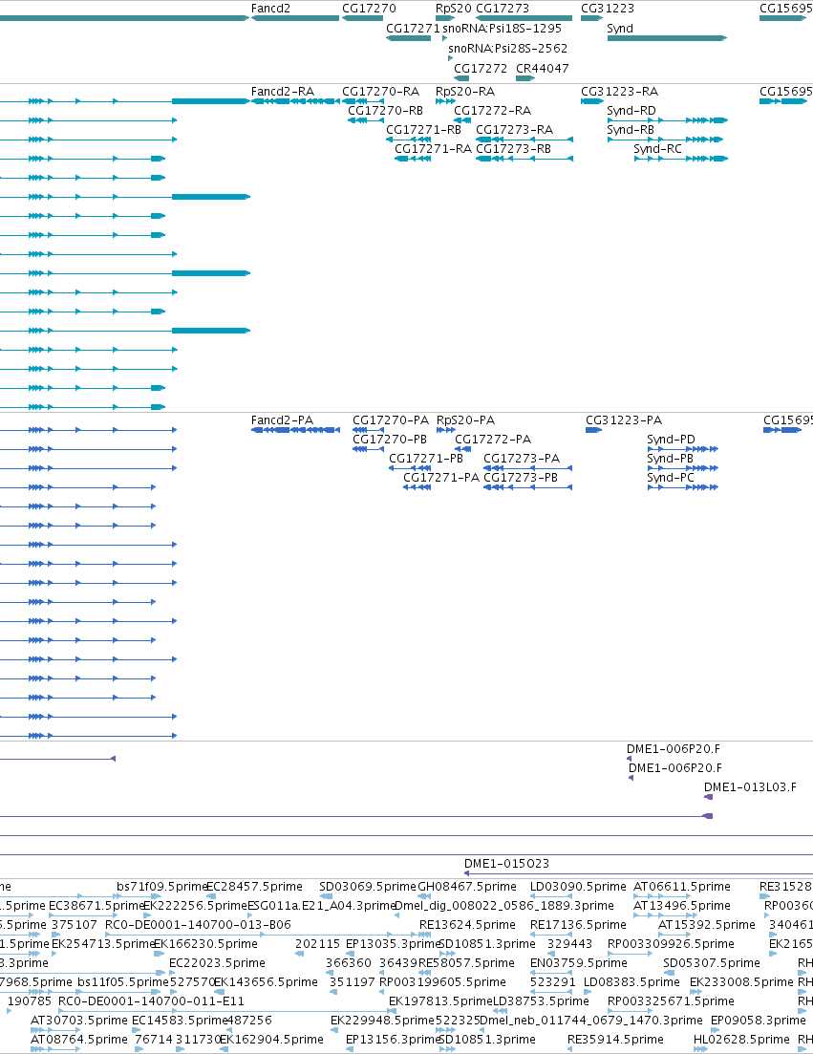Viewport: 813px width, 1054px height.
Task: Click the CG17273-RA transcript label
Action: pos(515,130)
